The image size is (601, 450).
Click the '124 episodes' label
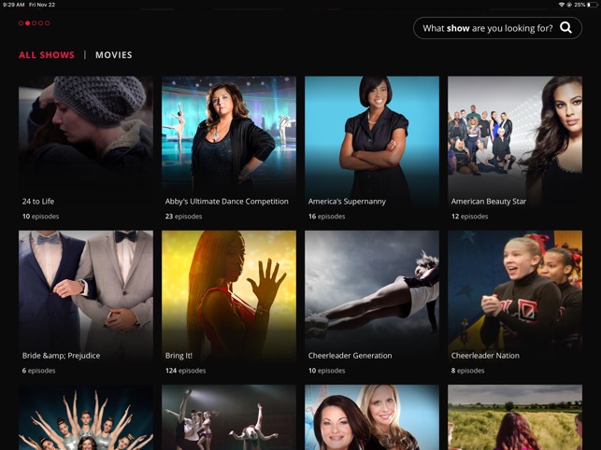point(185,371)
